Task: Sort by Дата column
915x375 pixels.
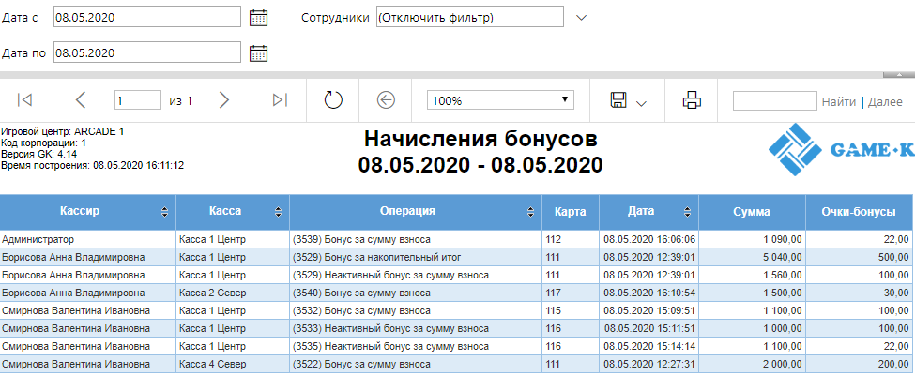Action: pyautogui.click(x=688, y=212)
